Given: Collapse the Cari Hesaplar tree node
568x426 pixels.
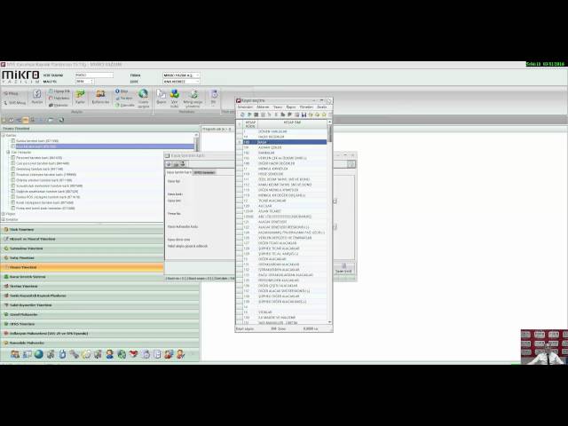Looking at the screenshot, I should [x=8, y=152].
